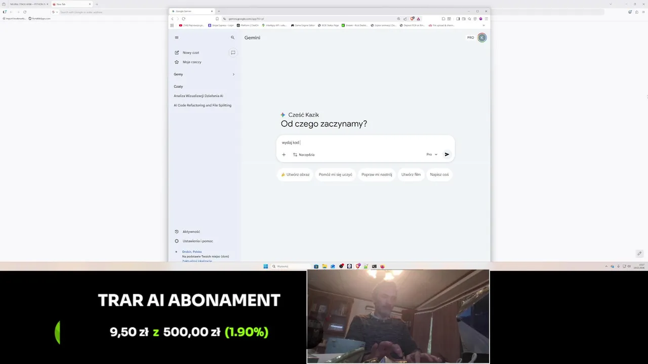This screenshot has width=648, height=364.
Task: Open Brave Shields lion icon
Action: [x=412, y=19]
